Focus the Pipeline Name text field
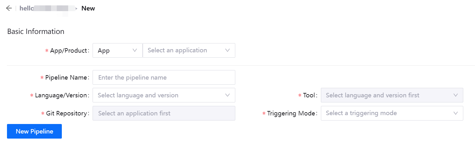This screenshot has height=150, width=475. (164, 77)
